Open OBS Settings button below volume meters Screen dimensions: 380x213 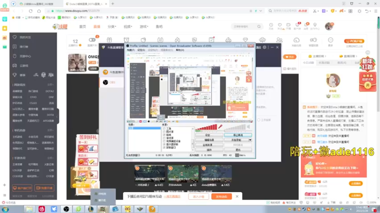pyautogui.click(x=209, y=135)
